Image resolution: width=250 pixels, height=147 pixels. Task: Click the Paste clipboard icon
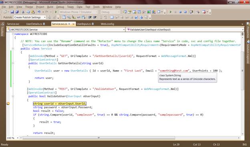pyautogui.click(x=33, y=12)
